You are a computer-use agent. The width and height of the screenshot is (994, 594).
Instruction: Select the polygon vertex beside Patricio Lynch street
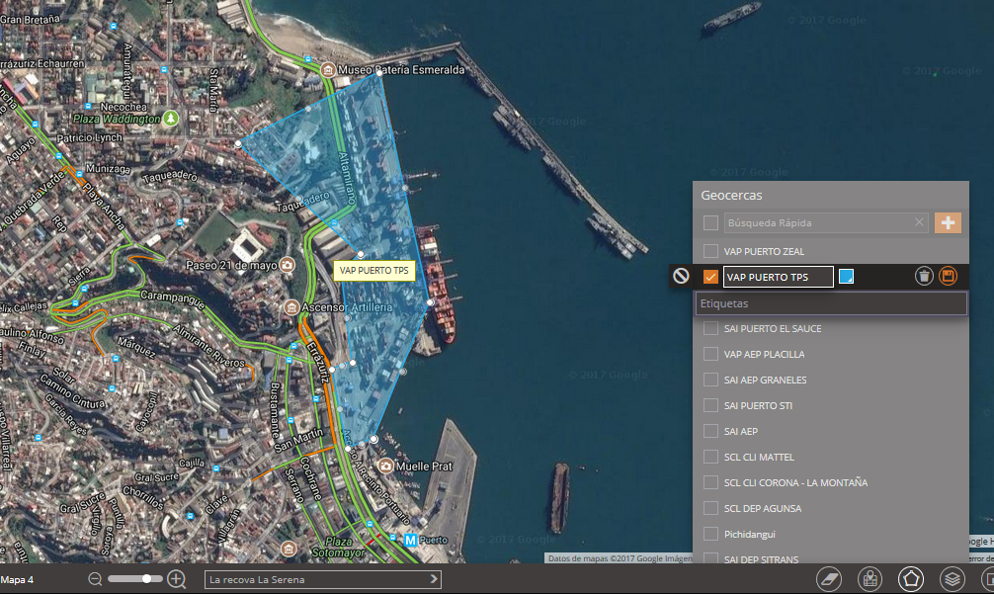pos(238,144)
